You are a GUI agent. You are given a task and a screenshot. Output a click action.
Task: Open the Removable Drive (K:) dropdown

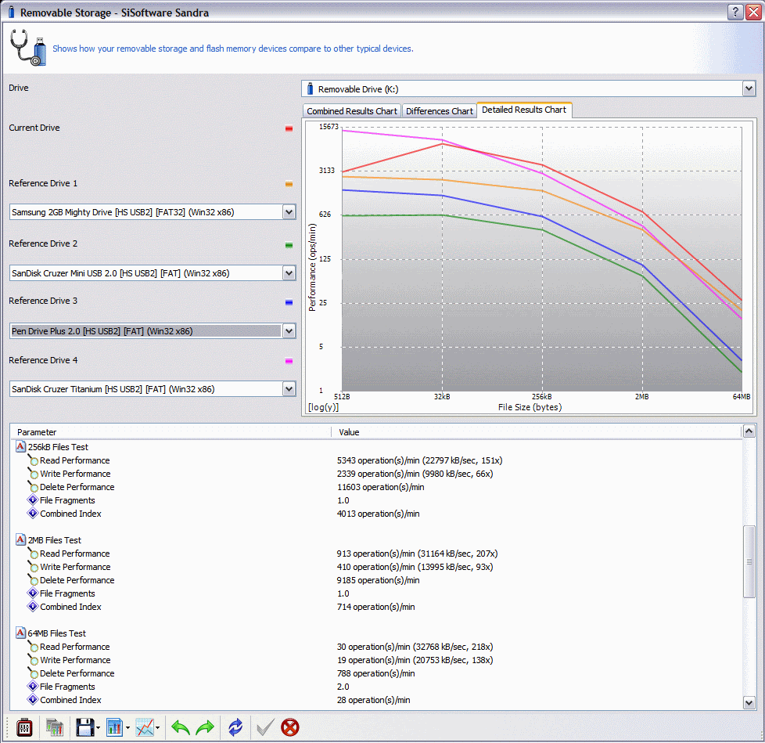[749, 89]
